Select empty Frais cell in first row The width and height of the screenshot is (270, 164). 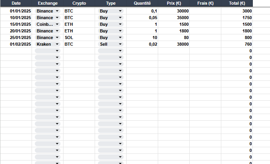[205, 11]
